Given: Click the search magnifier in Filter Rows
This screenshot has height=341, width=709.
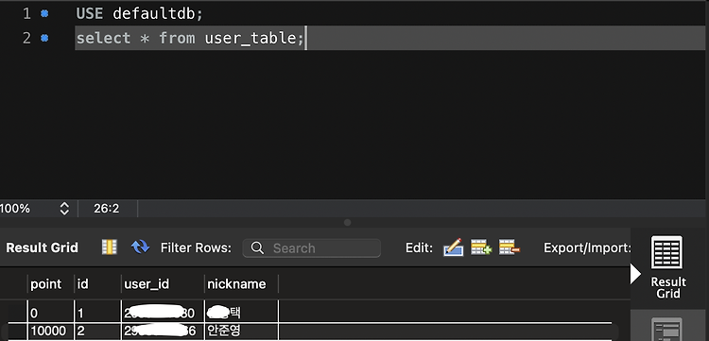Looking at the screenshot, I should (257, 248).
